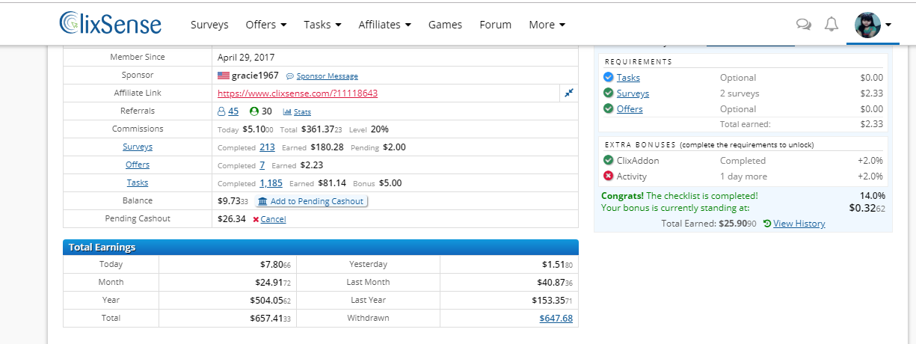Open the profile avatar dropdown
The width and height of the screenshot is (916, 344).
coord(873,25)
